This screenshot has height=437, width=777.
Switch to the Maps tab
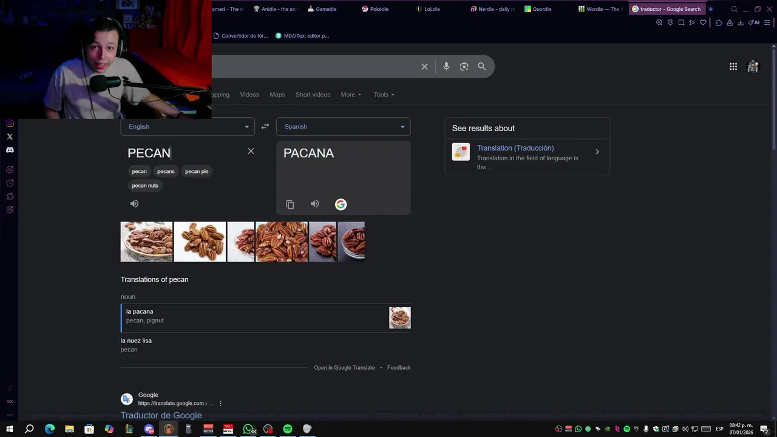click(x=277, y=95)
